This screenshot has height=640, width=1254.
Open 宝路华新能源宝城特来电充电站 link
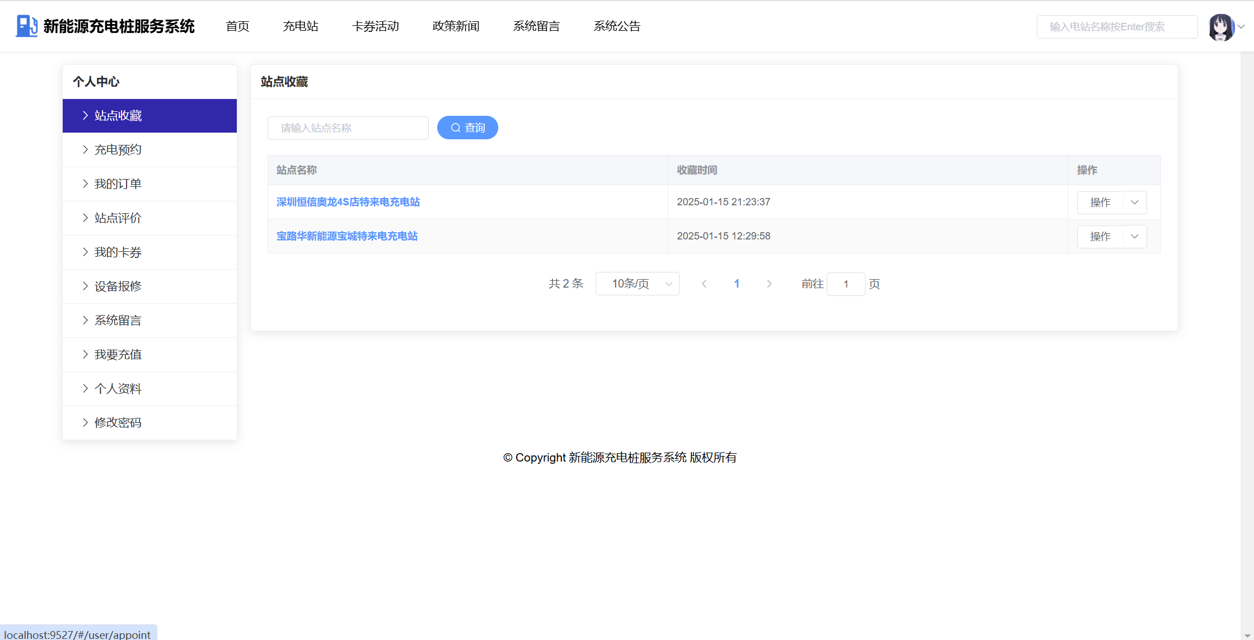click(347, 236)
